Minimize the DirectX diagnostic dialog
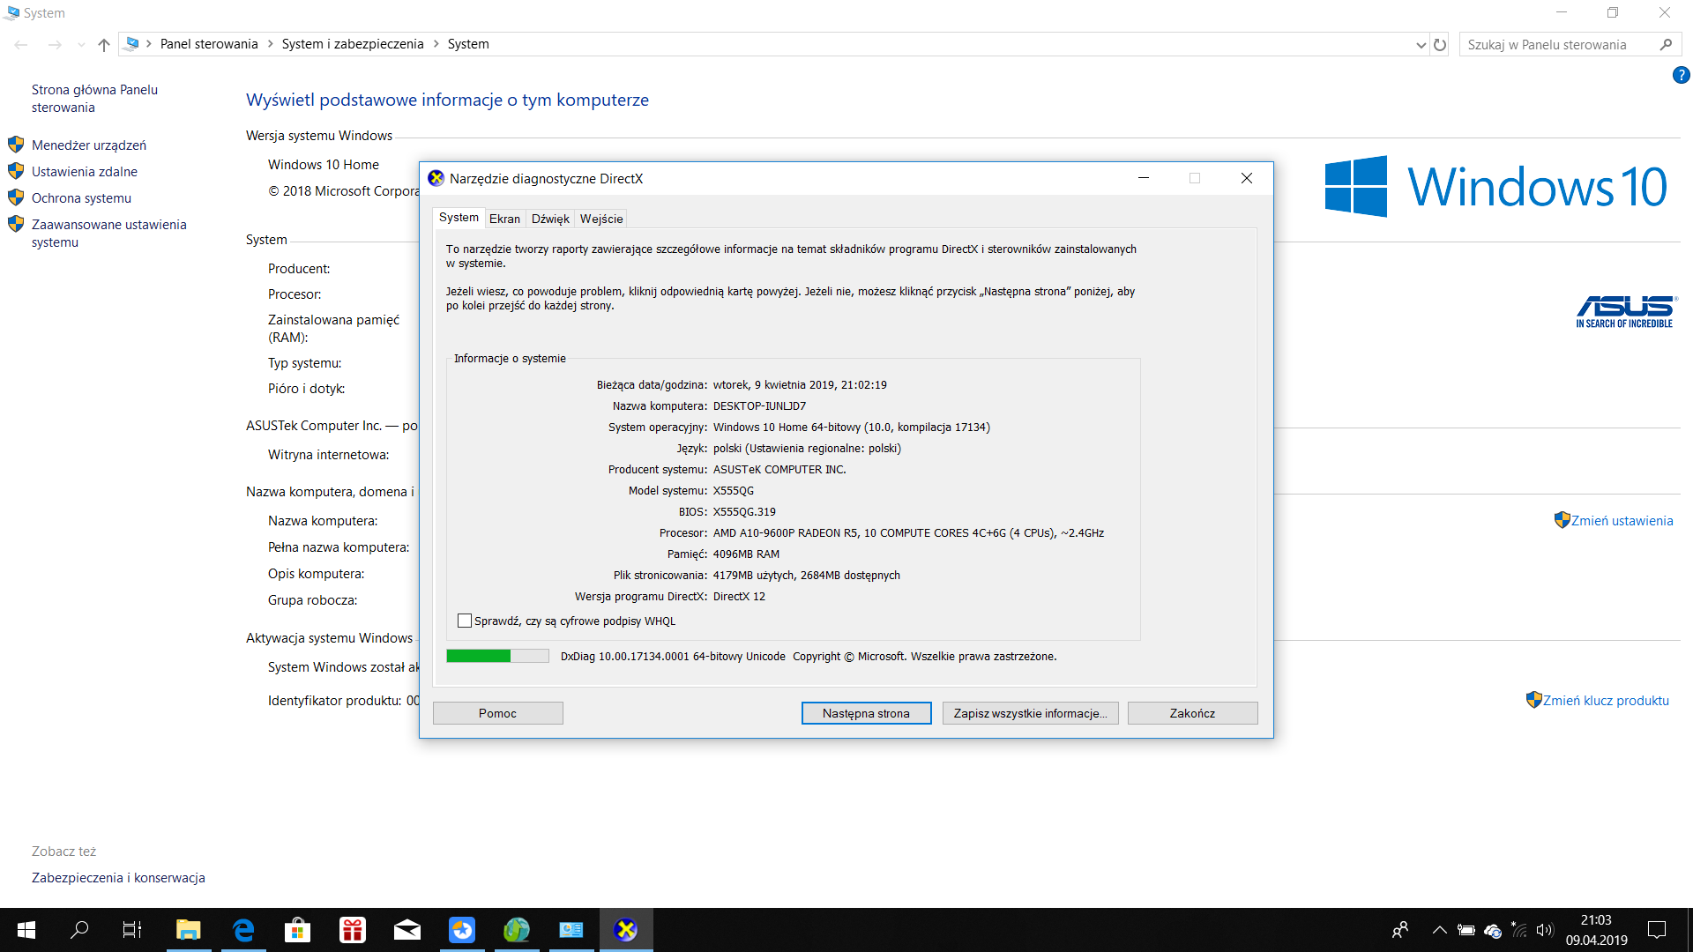 point(1144,178)
